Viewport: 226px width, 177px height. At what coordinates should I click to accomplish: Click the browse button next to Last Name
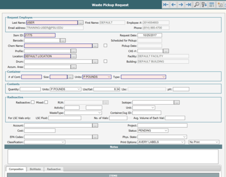81,23
